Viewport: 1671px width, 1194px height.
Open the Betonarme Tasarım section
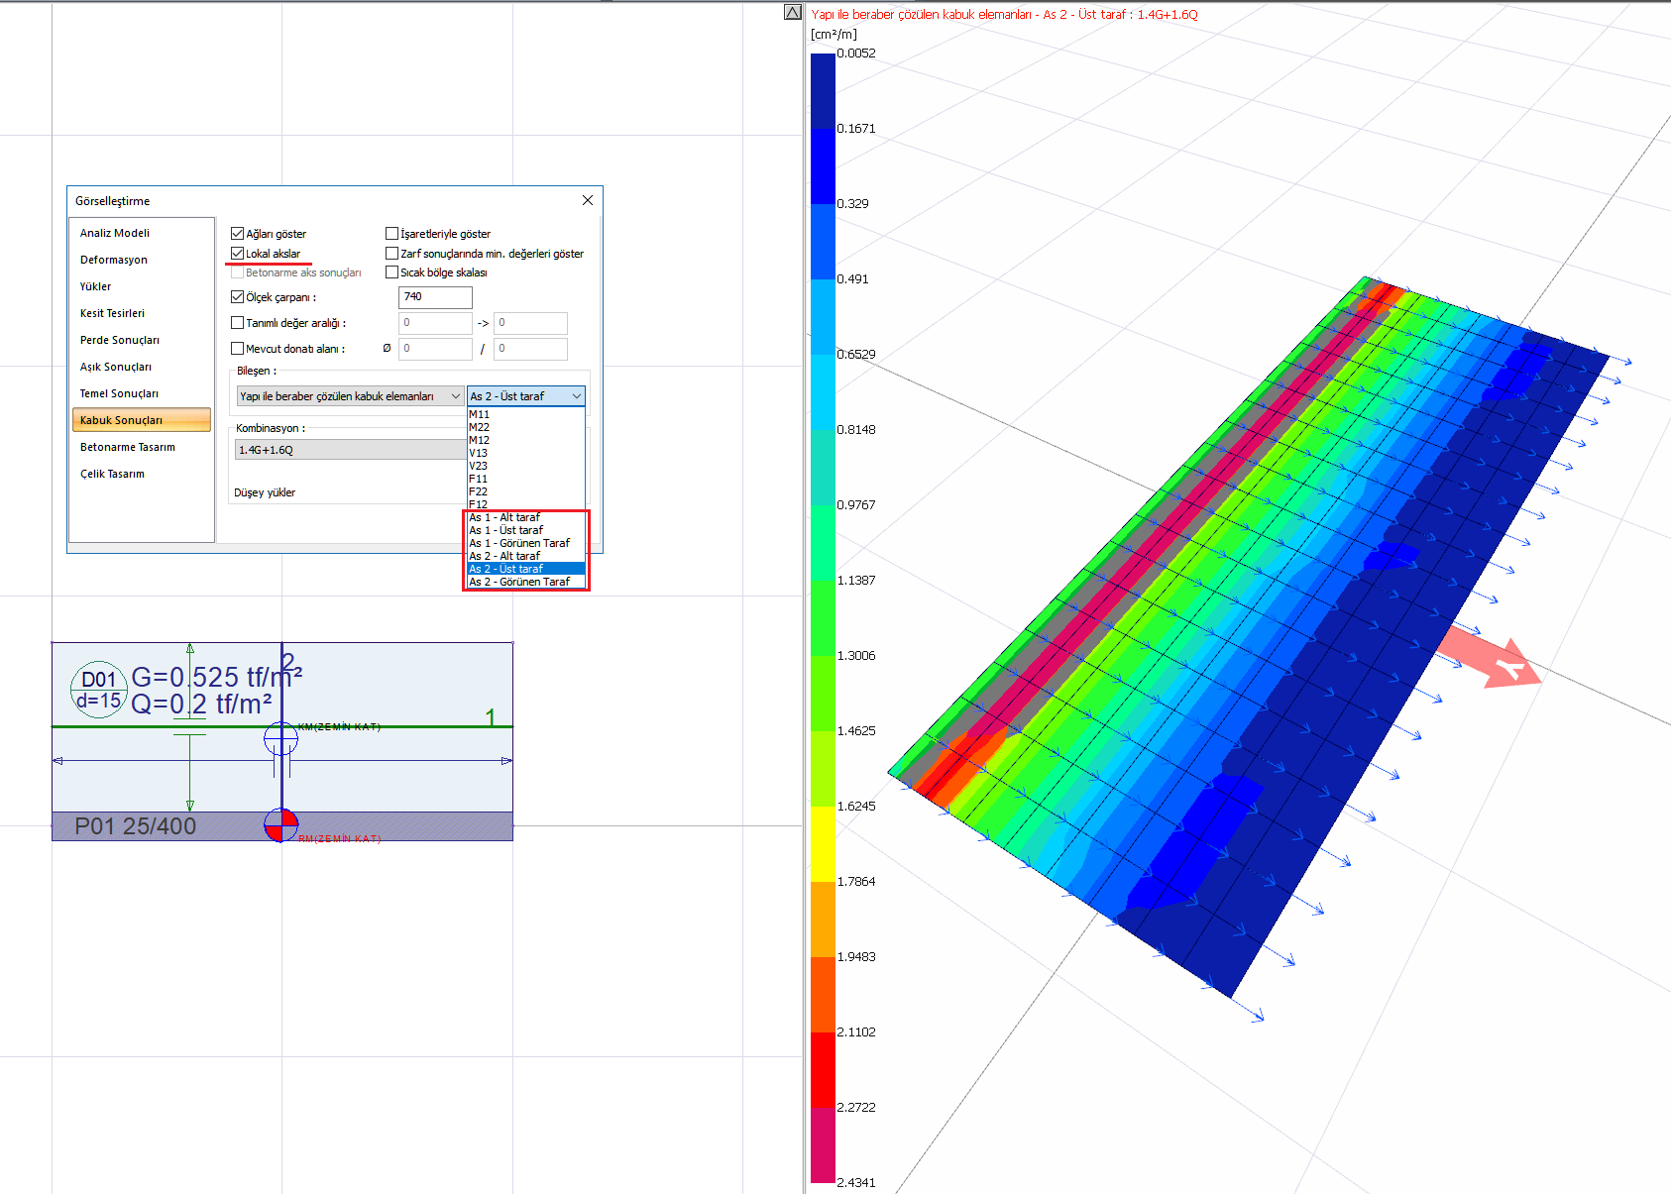pos(128,447)
